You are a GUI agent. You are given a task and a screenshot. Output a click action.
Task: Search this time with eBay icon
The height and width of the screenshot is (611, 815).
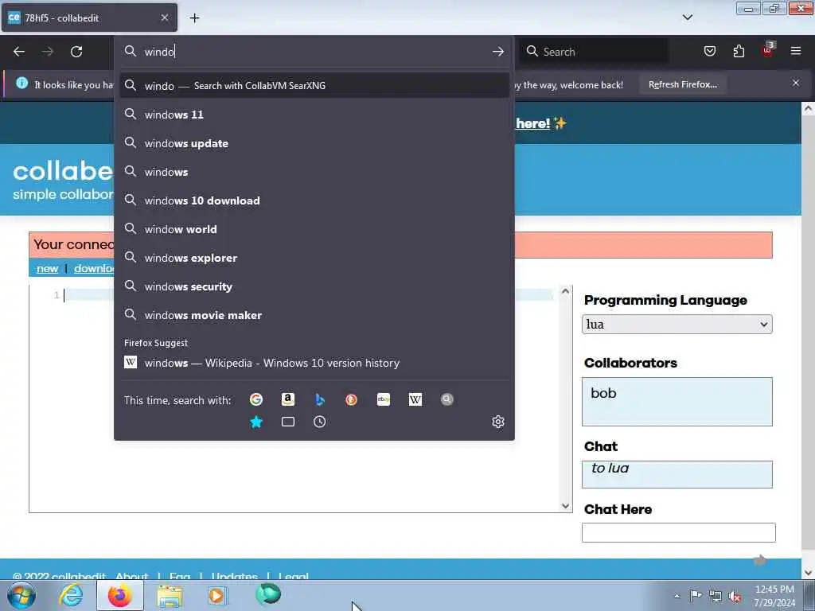(384, 399)
